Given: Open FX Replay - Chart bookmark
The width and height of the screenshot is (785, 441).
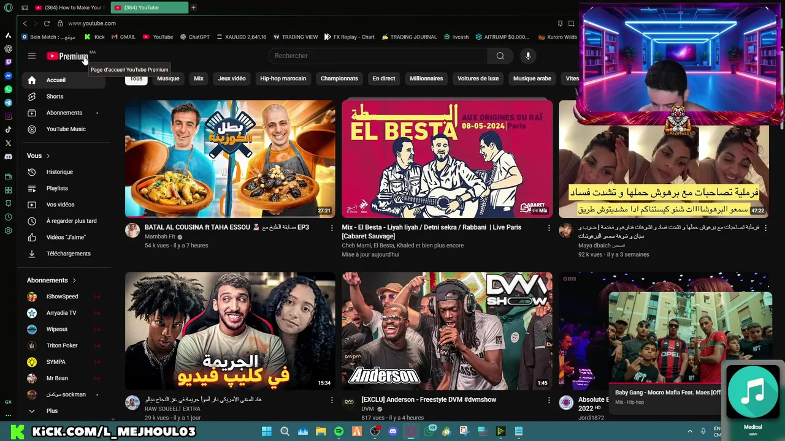Looking at the screenshot, I should click(x=350, y=37).
